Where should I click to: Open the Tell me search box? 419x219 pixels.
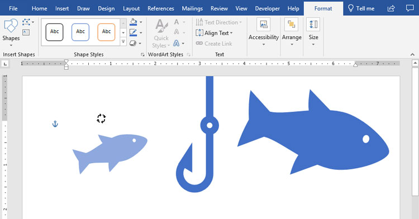click(361, 8)
